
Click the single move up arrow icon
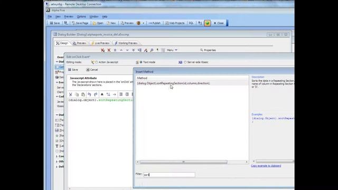tap(121, 50)
